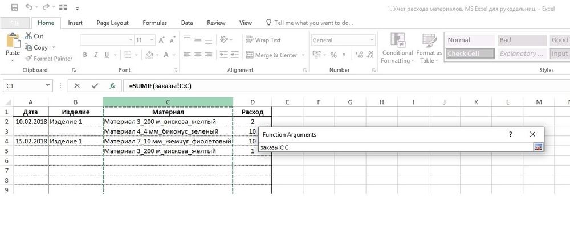Toggle Bold formatting
The width and height of the screenshot is (570, 235).
coord(85,55)
